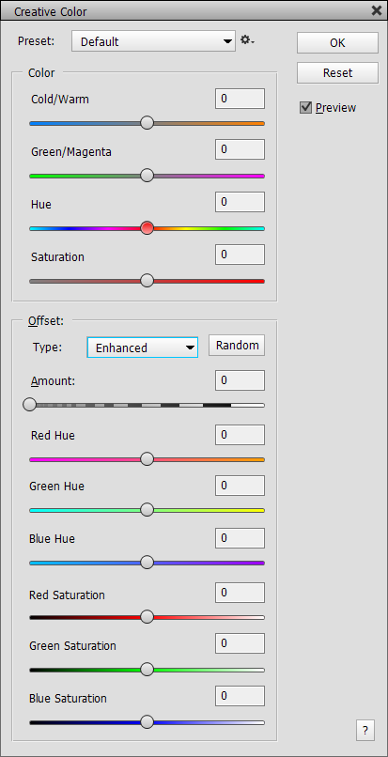This screenshot has height=757, width=388.
Task: Click the Random offset button
Action: coord(237,346)
